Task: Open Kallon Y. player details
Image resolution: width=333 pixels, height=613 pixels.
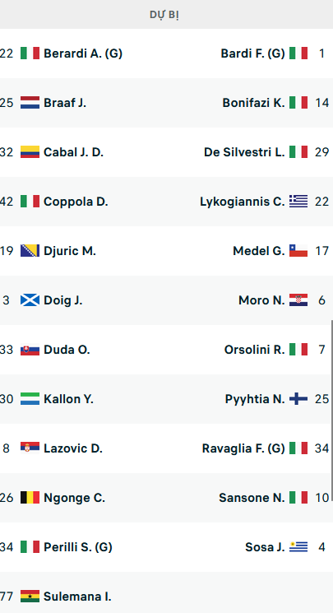Action: pos(68,399)
